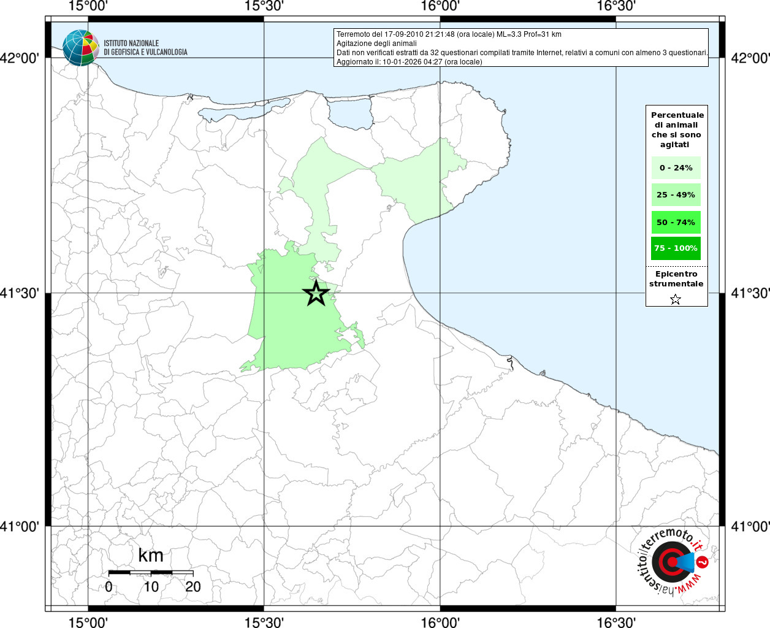Click the epicenter star on the map
The height and width of the screenshot is (628, 770).
click(x=316, y=293)
